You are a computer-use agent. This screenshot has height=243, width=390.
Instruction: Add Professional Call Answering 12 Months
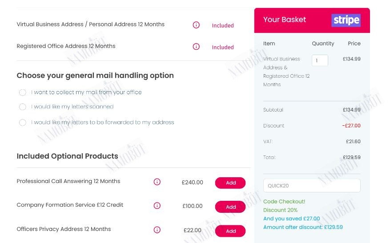tap(230, 183)
